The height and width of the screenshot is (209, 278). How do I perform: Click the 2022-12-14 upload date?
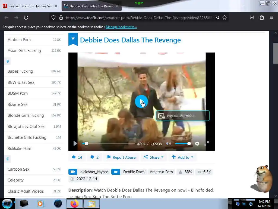[84, 179]
